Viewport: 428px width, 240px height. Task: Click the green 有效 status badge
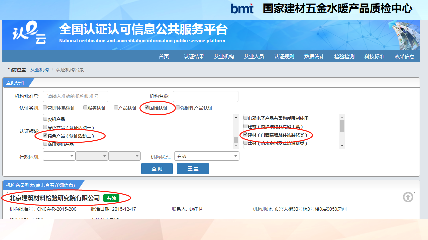pyautogui.click(x=111, y=198)
